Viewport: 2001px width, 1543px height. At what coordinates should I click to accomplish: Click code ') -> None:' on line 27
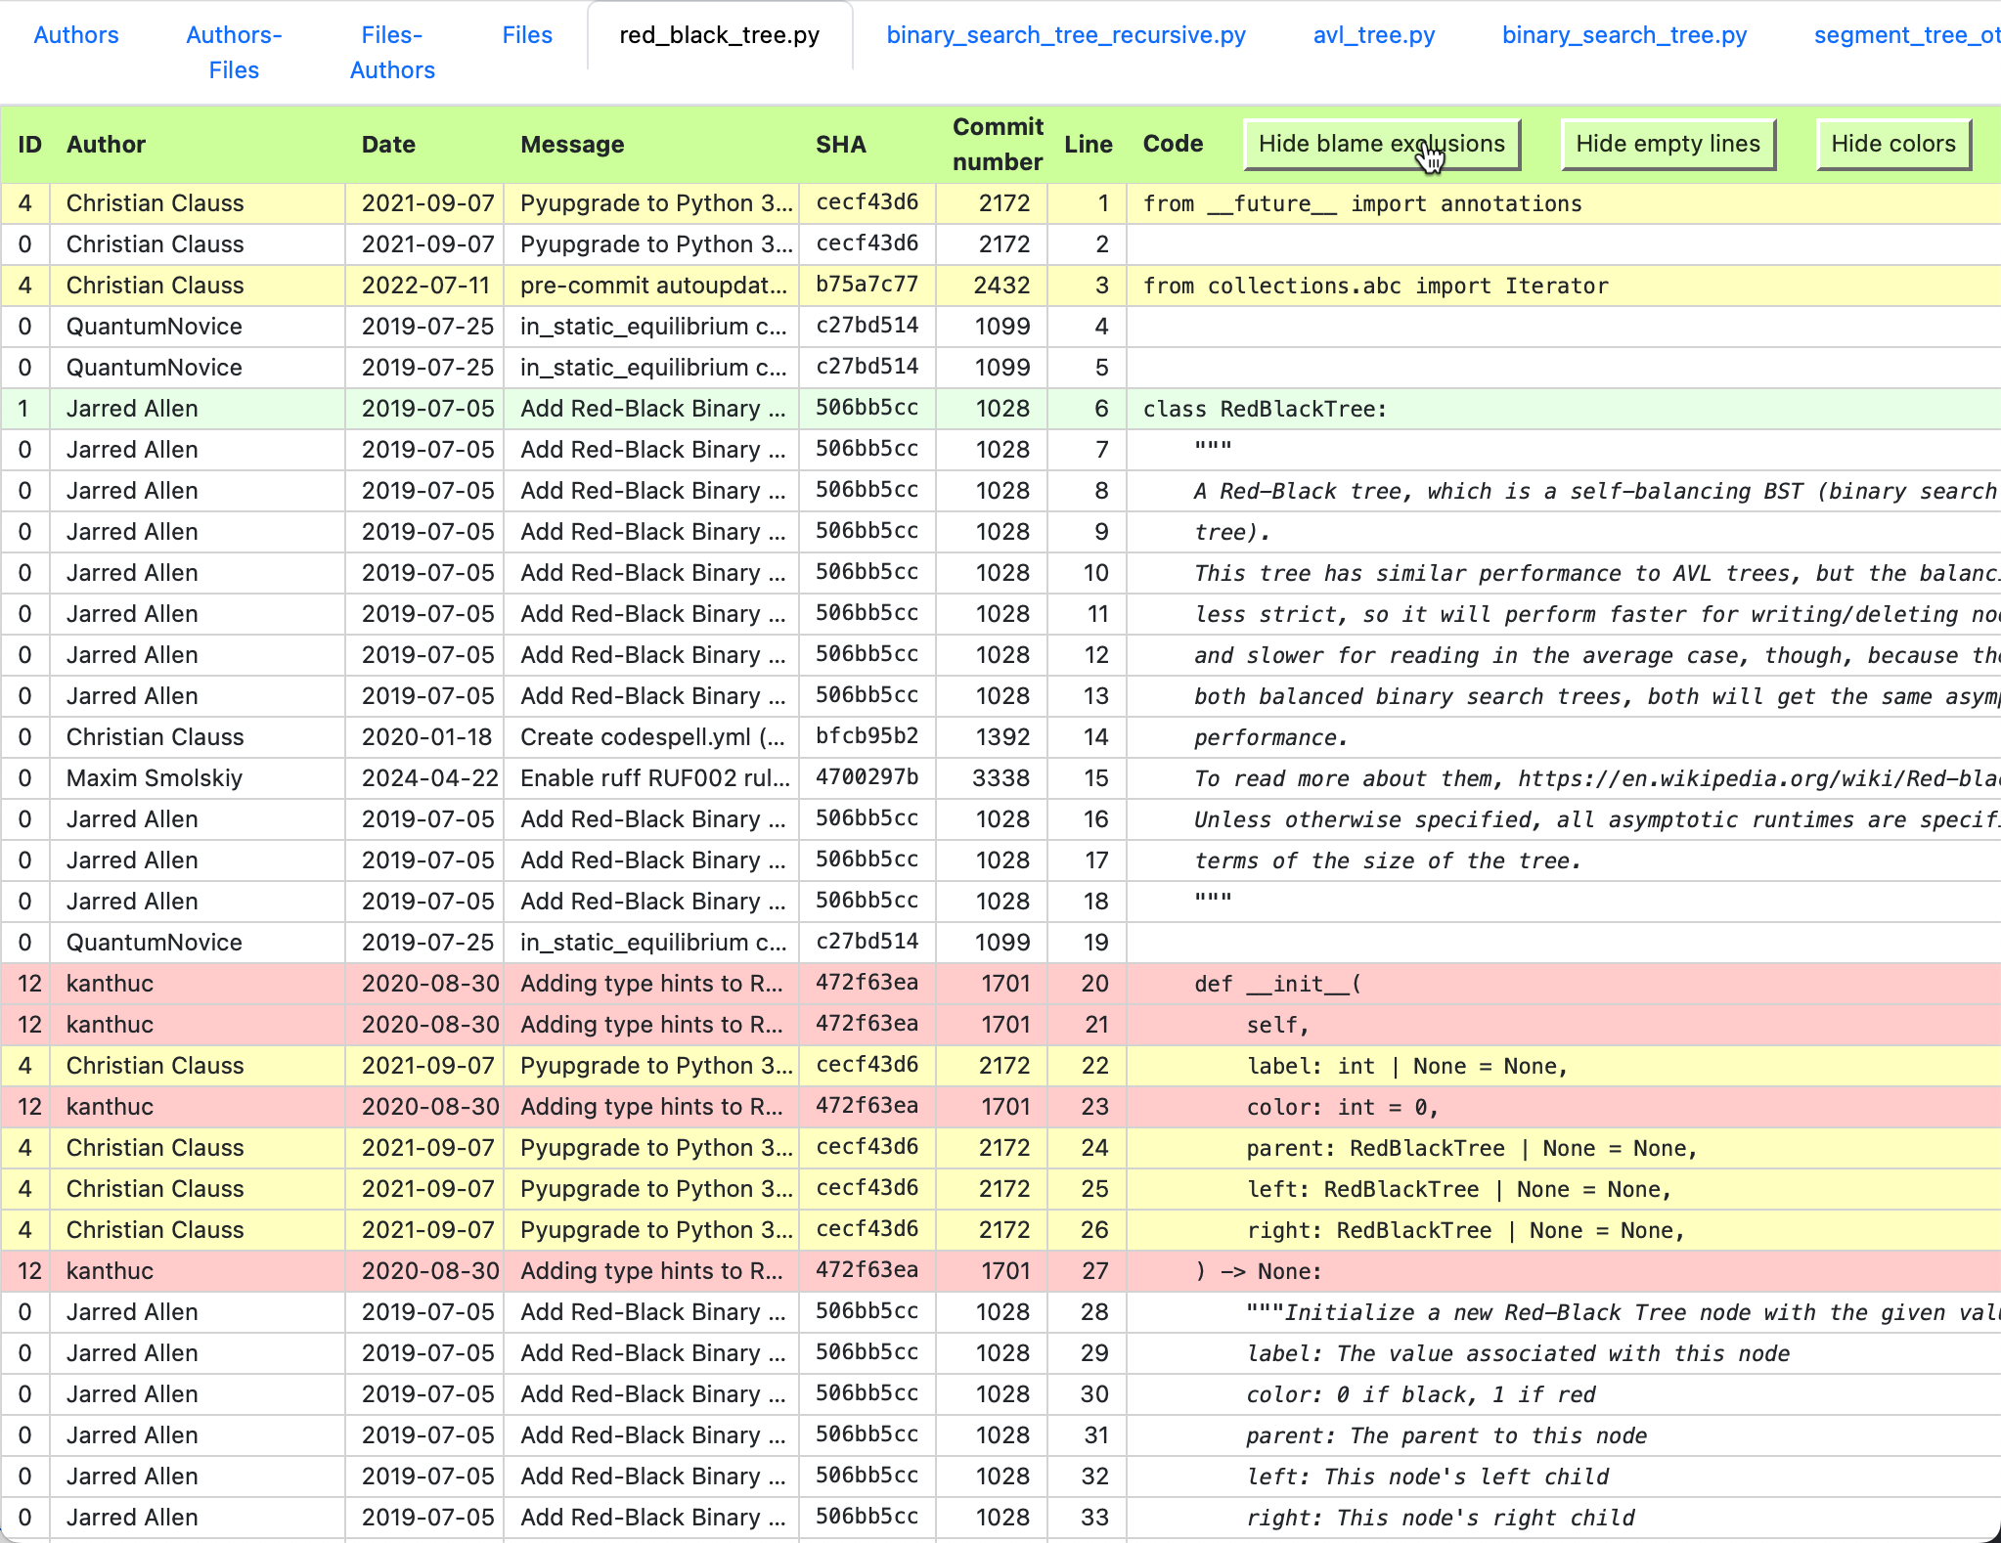(1258, 1271)
